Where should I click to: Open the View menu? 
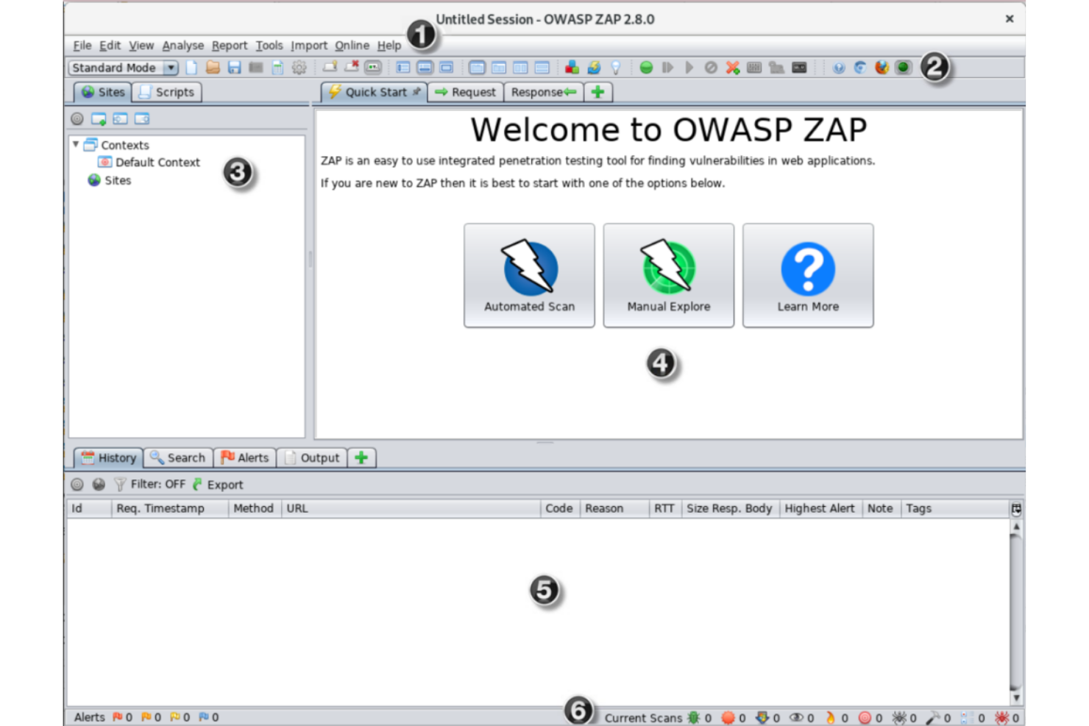[141, 46]
